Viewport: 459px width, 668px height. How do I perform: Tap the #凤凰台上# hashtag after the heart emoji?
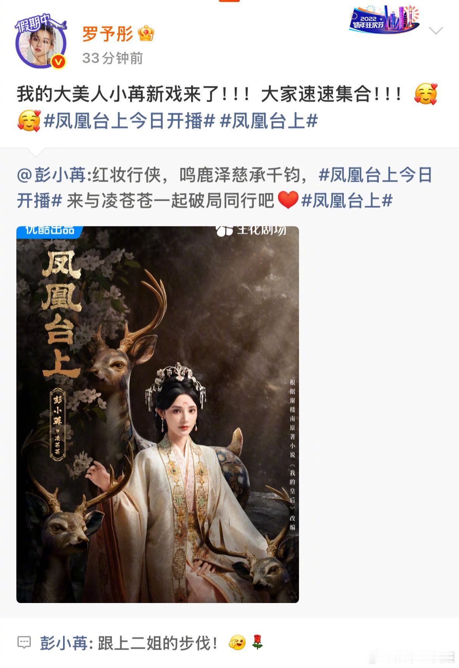347,201
